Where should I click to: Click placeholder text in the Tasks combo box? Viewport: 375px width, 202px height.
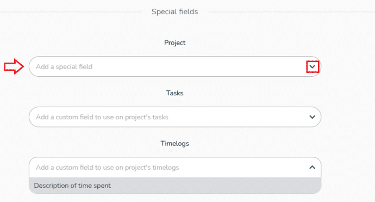tap(102, 117)
